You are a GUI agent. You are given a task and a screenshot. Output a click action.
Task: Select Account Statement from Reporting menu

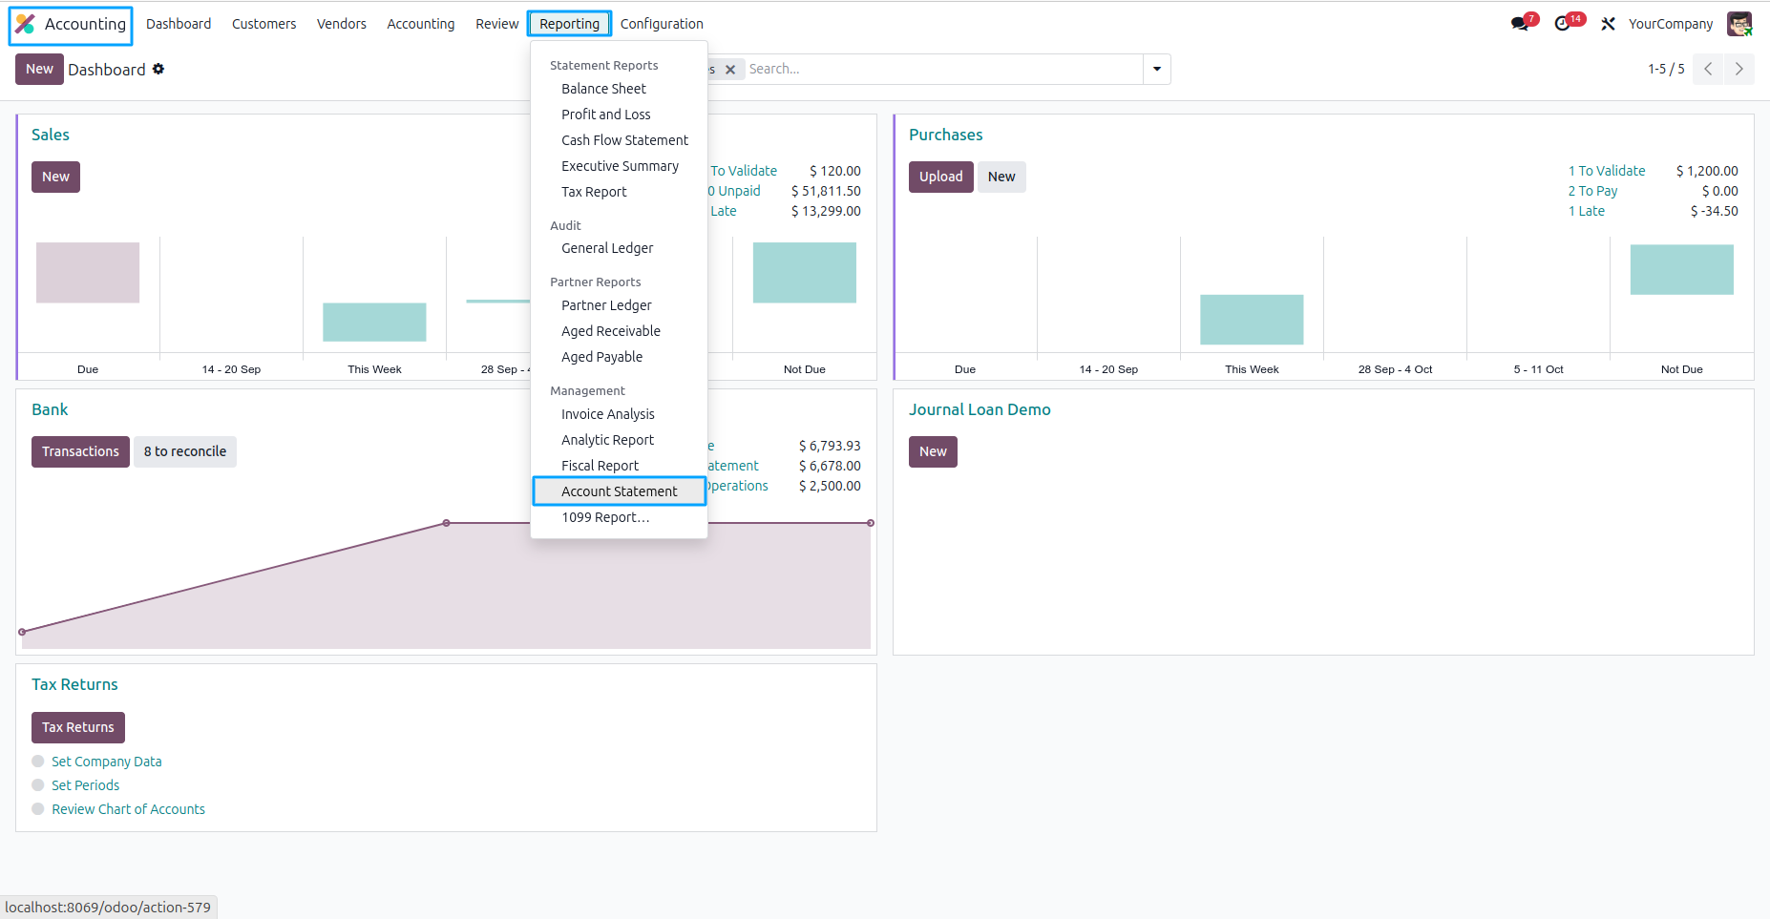pyautogui.click(x=620, y=491)
